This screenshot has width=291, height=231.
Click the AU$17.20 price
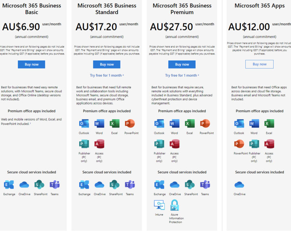point(96,27)
